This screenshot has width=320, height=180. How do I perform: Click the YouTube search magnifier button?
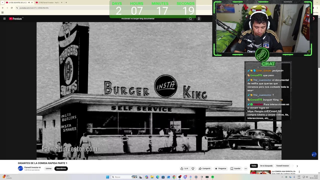click(x=190, y=18)
